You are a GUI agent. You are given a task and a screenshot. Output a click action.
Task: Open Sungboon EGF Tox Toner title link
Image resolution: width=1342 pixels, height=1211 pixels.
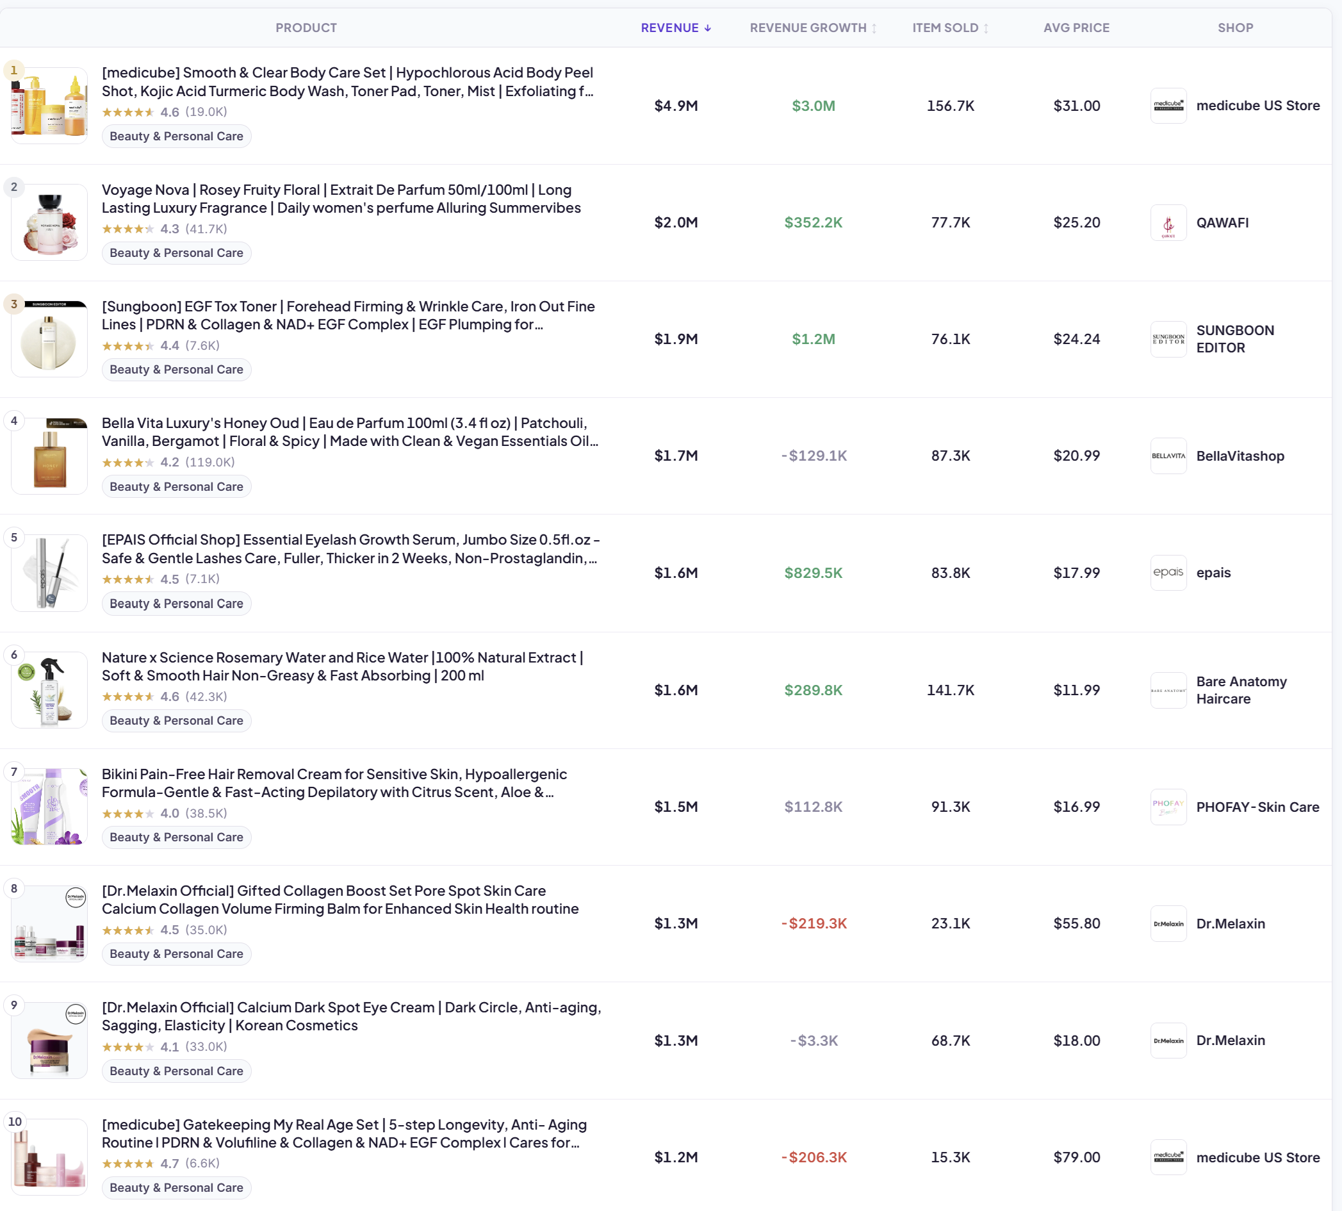(348, 315)
